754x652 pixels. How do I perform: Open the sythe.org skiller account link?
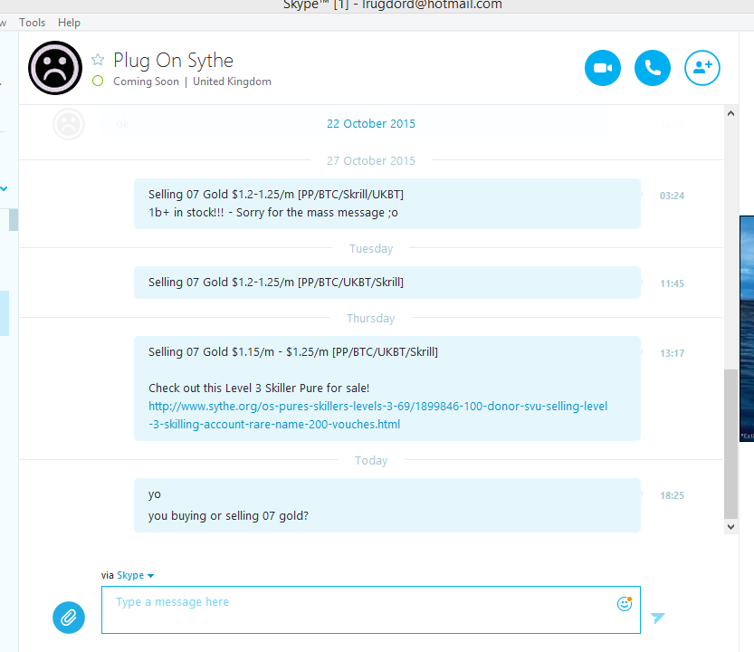pos(377,416)
